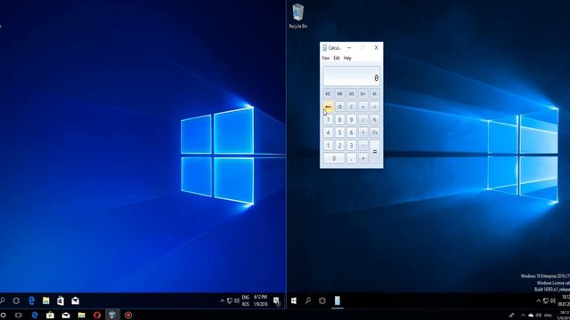Click the MC memory clear button

point(328,94)
